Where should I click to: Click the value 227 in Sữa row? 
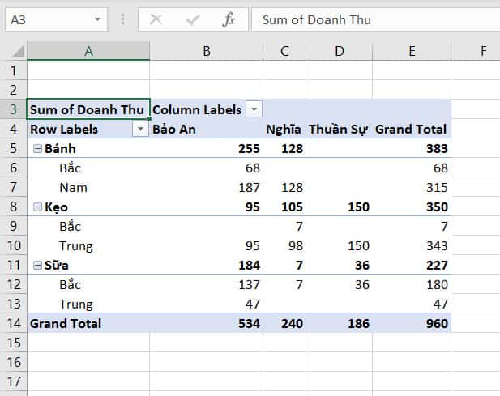[x=437, y=265]
